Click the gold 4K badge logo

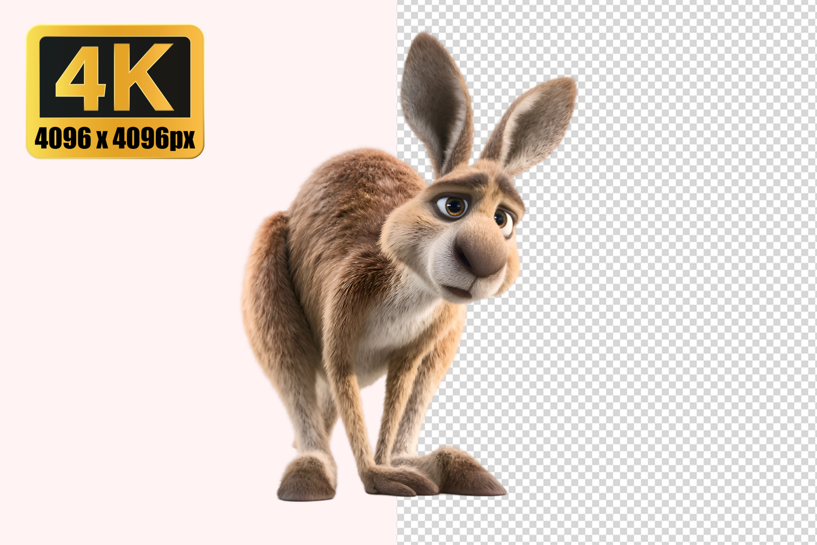[x=115, y=92]
